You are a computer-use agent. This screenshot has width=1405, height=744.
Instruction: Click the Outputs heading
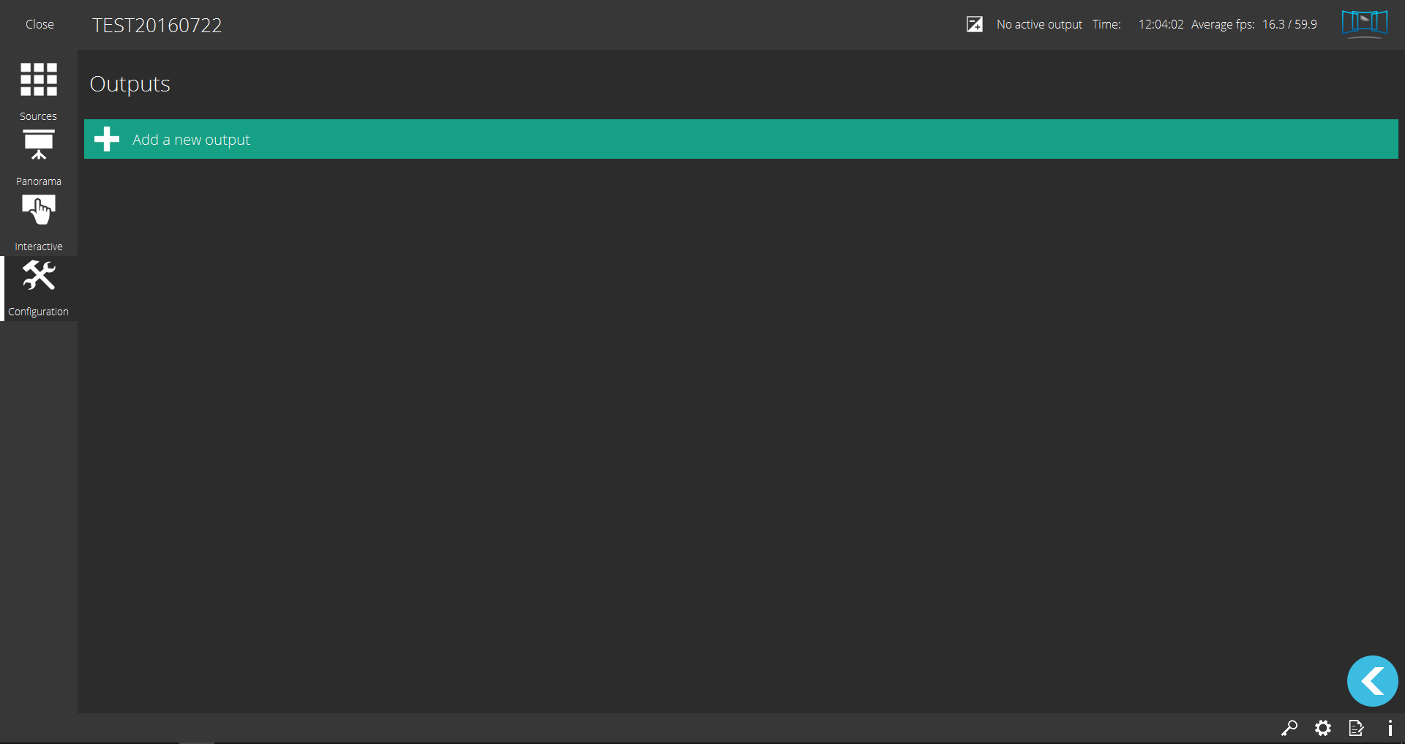pos(130,84)
